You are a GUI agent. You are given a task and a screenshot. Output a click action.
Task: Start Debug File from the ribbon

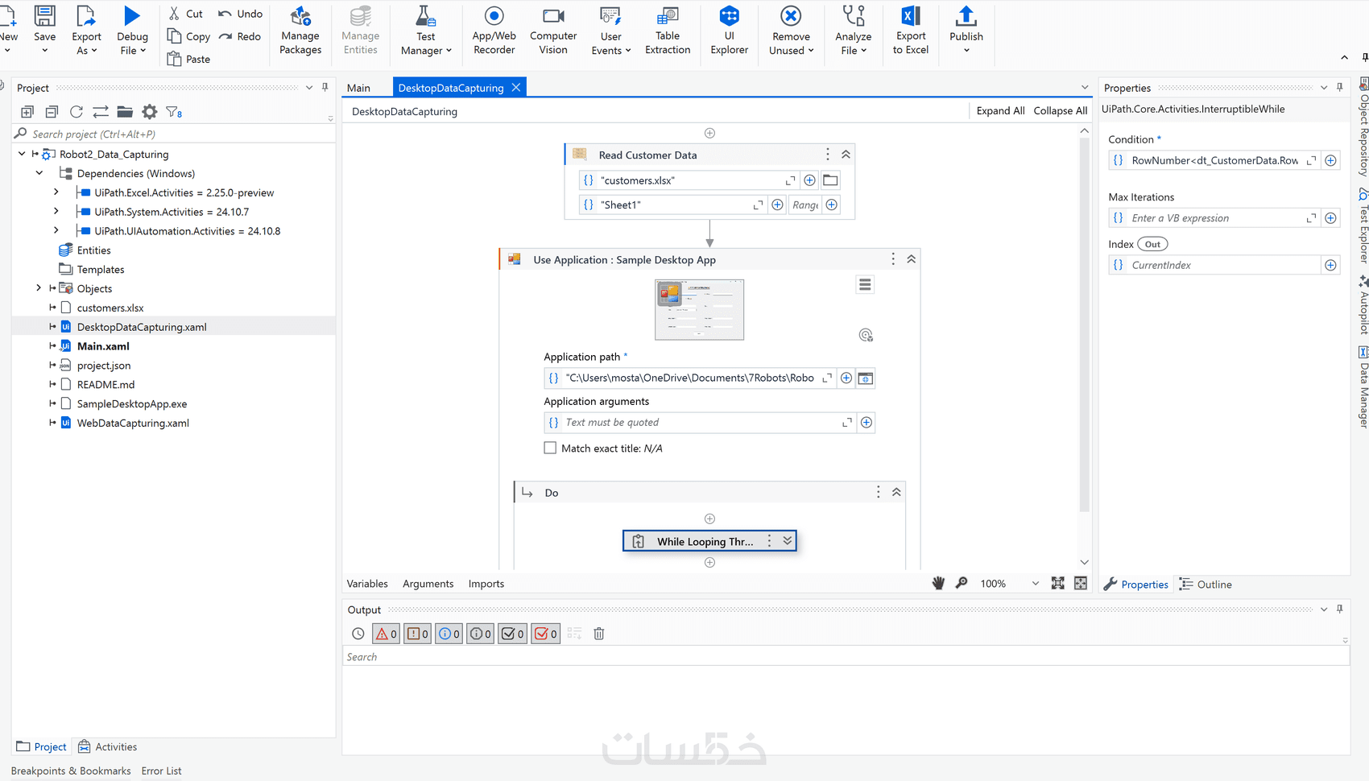[132, 30]
